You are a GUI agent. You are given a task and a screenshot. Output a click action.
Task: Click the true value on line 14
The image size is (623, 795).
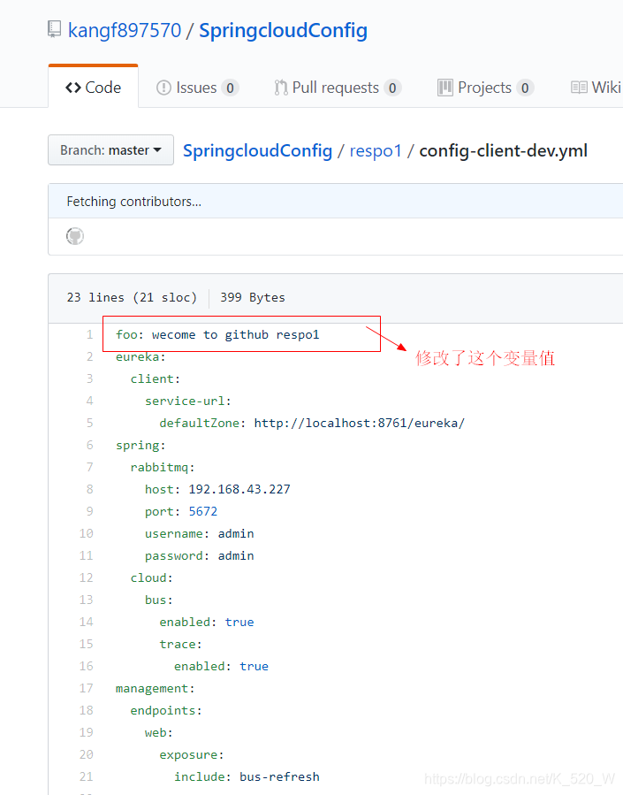point(239,622)
